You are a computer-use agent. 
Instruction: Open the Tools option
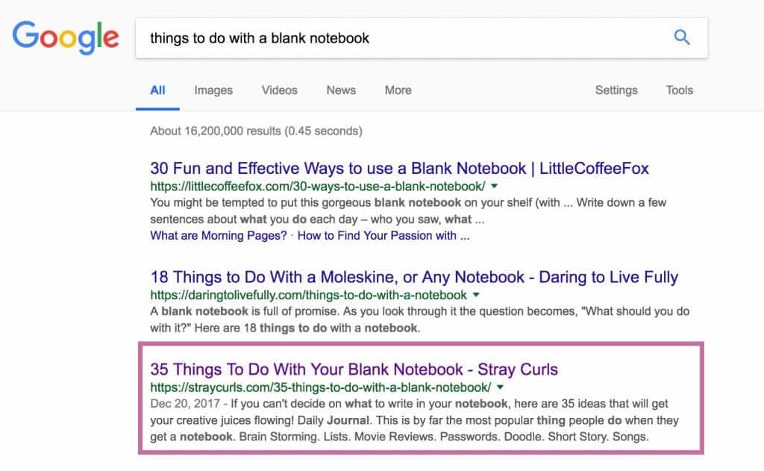coord(679,90)
